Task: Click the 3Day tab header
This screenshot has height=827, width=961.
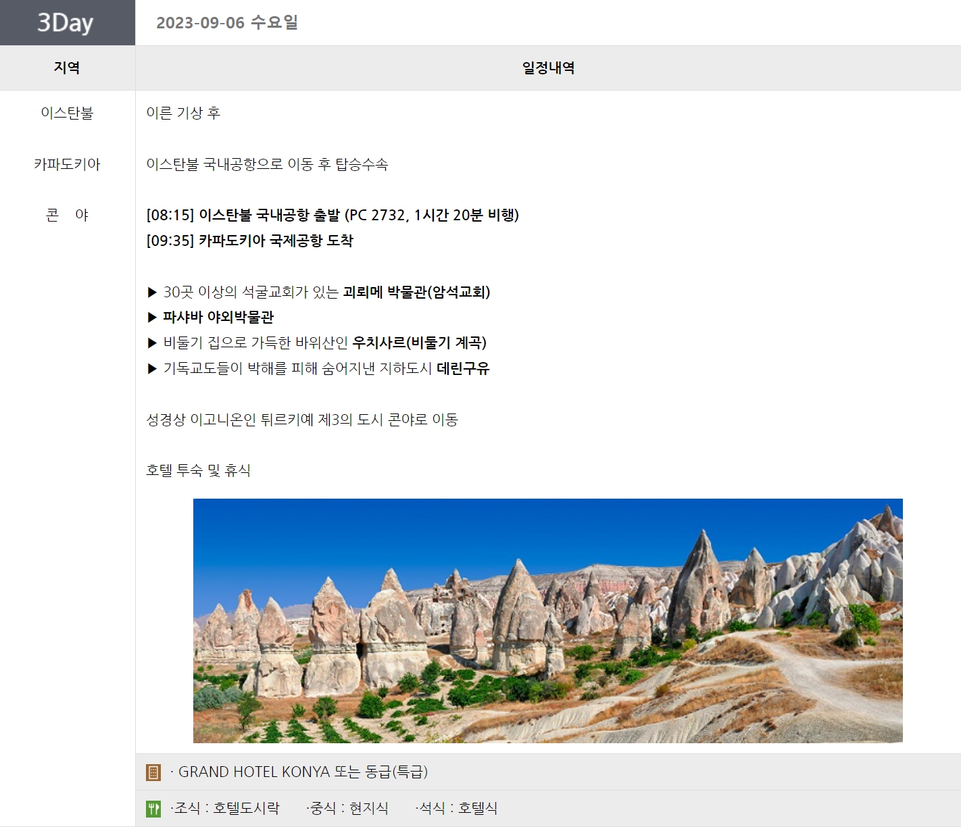Action: click(66, 23)
